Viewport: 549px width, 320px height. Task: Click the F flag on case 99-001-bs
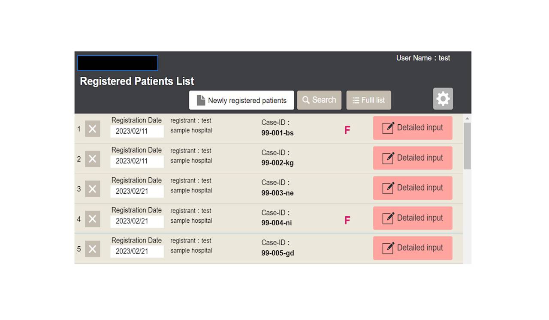point(347,130)
